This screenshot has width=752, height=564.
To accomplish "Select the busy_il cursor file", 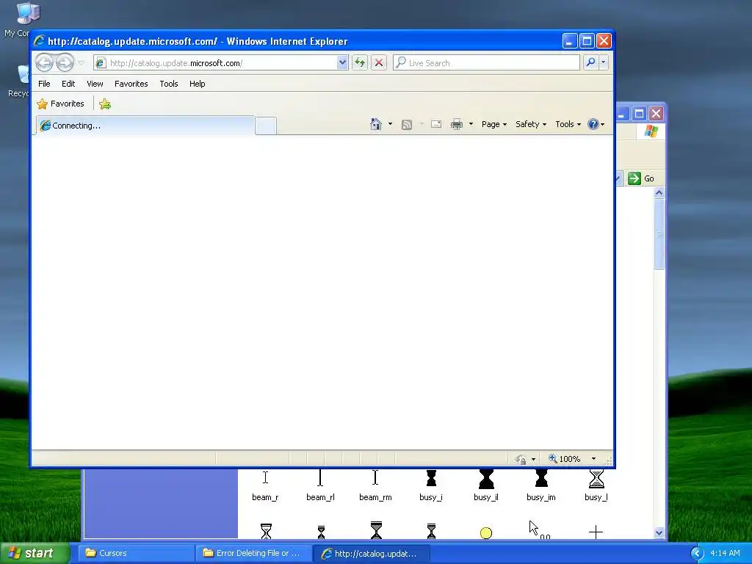I will (486, 485).
